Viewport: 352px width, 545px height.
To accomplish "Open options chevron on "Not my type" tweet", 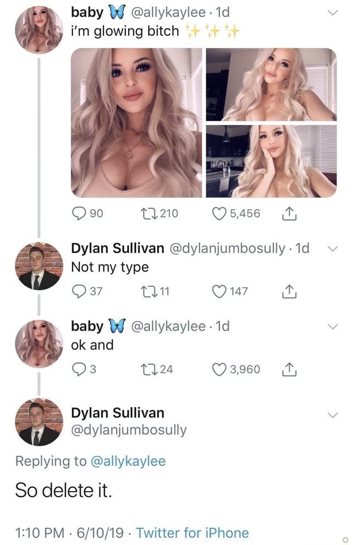I will coord(330,249).
